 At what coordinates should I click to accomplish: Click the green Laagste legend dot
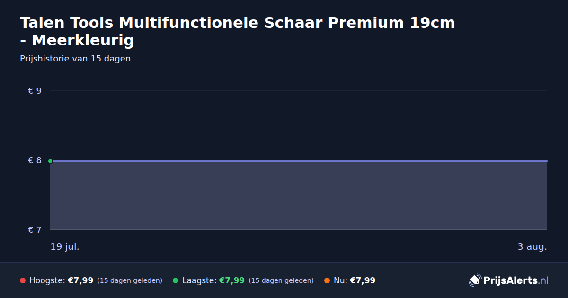[176, 280]
